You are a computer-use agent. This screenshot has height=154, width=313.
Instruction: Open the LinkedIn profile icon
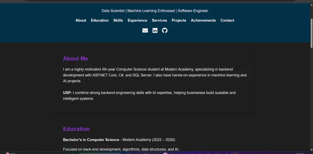click(x=155, y=31)
